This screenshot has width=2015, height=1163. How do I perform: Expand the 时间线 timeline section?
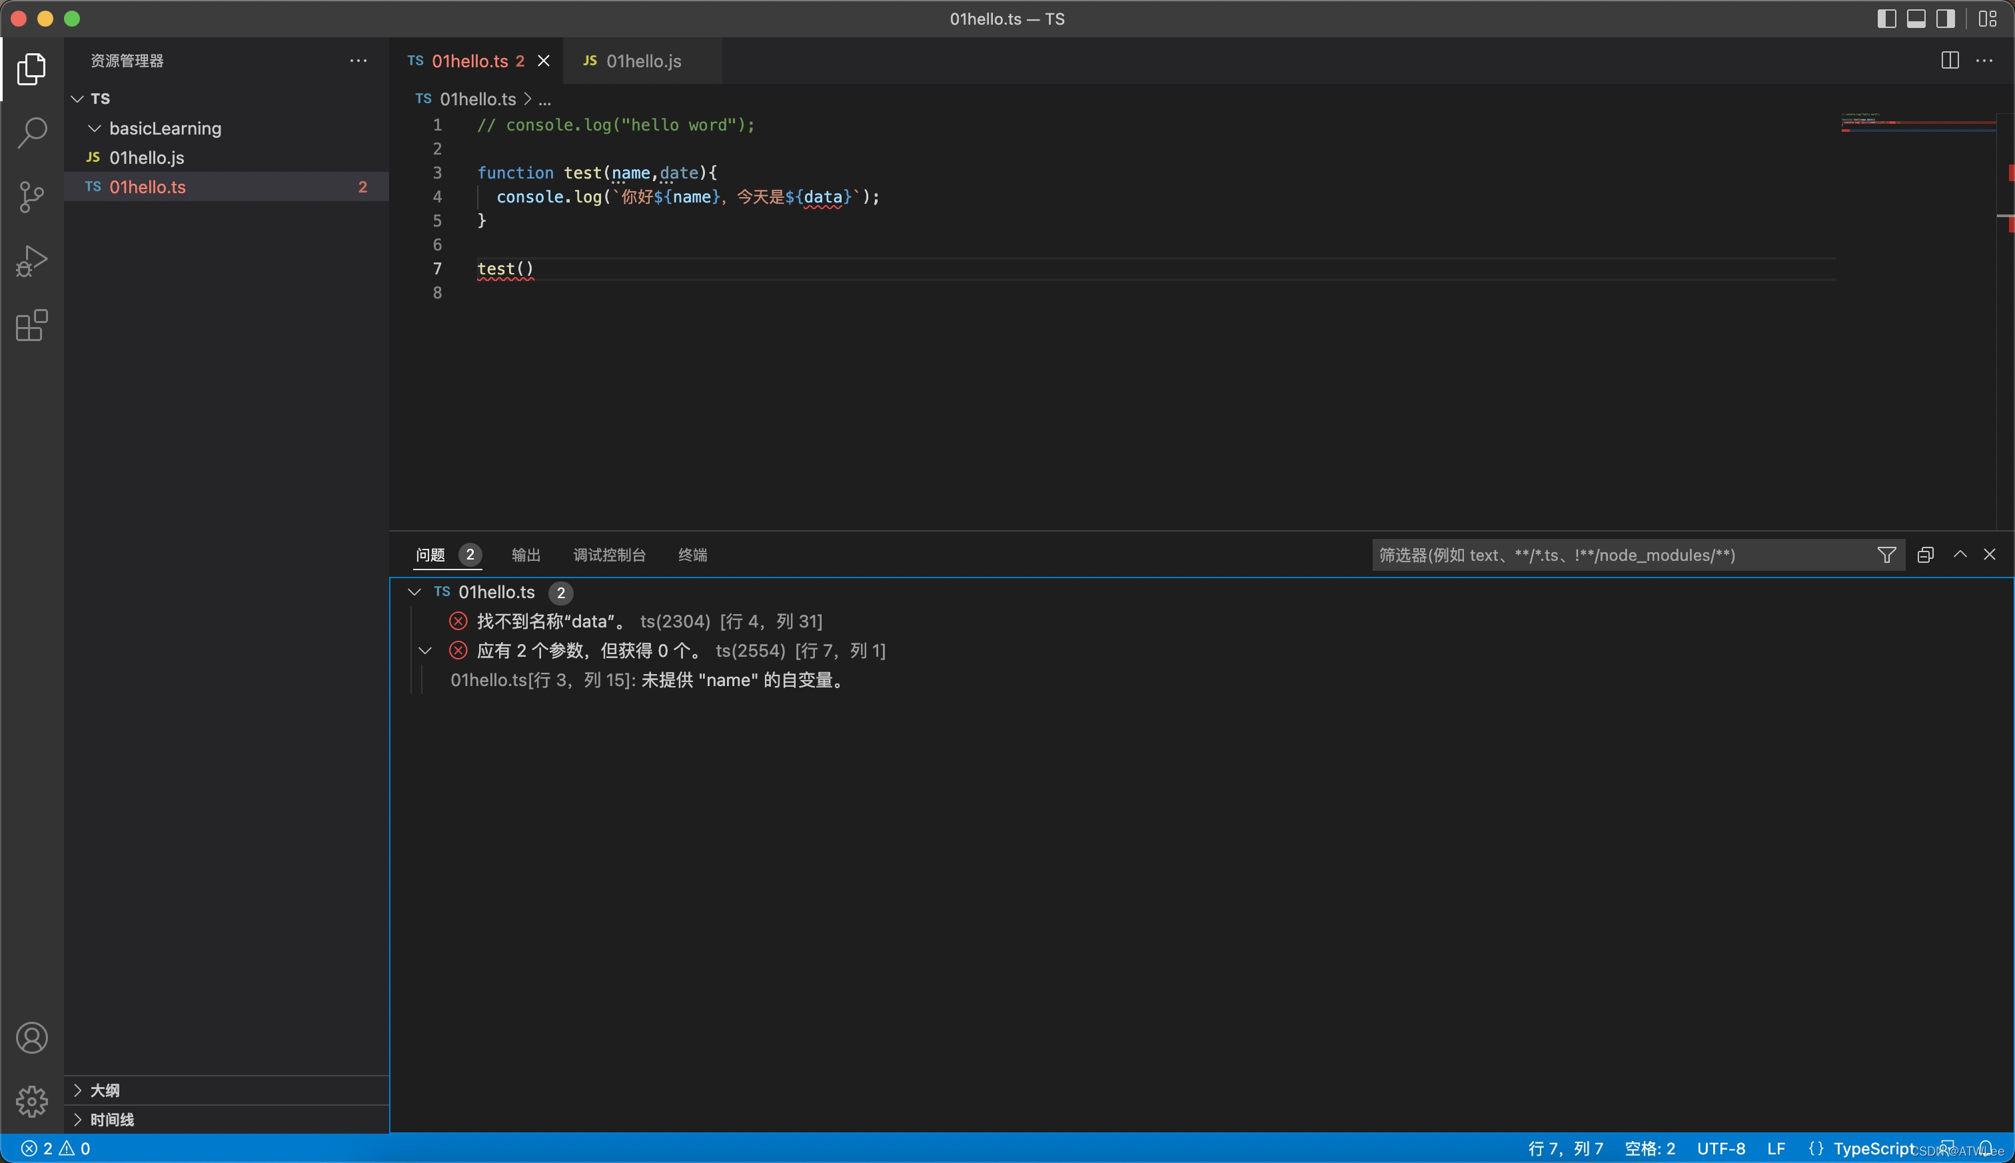click(x=226, y=1119)
